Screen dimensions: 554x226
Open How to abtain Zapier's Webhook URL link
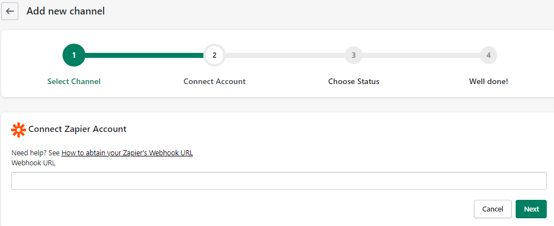127,153
